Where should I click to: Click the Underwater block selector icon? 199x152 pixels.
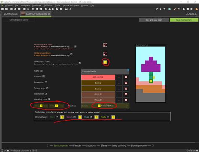tap(105, 62)
